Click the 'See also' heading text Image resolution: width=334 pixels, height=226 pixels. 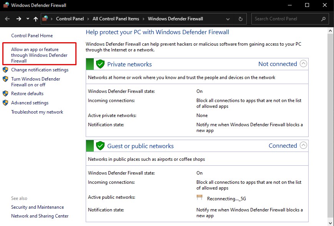pyautogui.click(x=19, y=198)
